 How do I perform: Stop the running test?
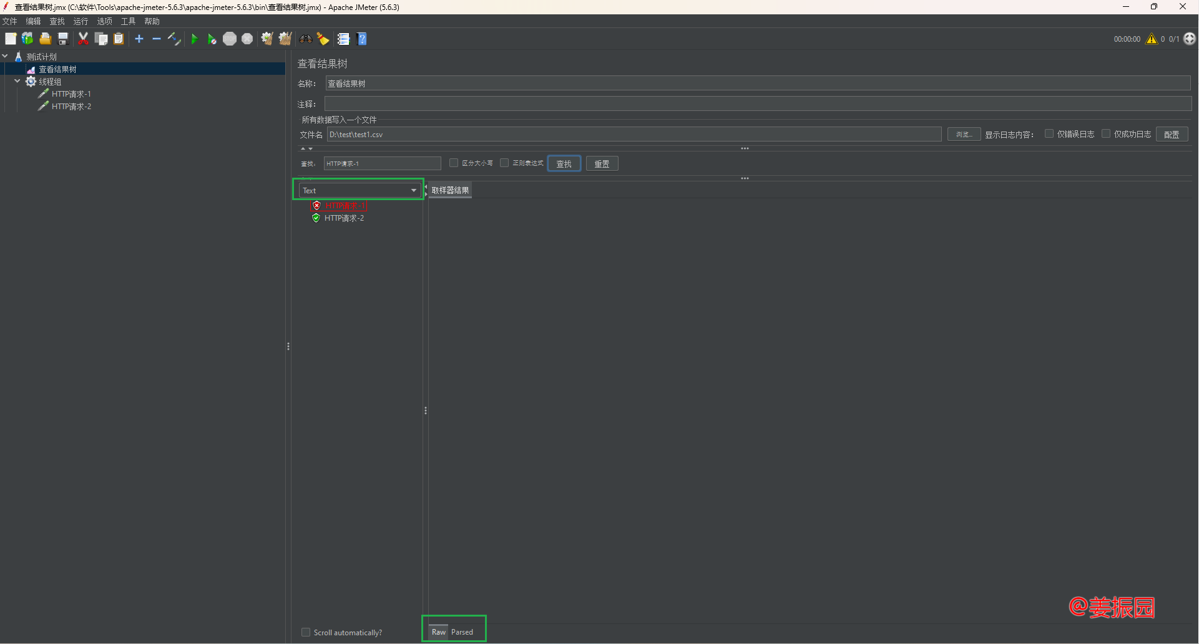coord(230,39)
